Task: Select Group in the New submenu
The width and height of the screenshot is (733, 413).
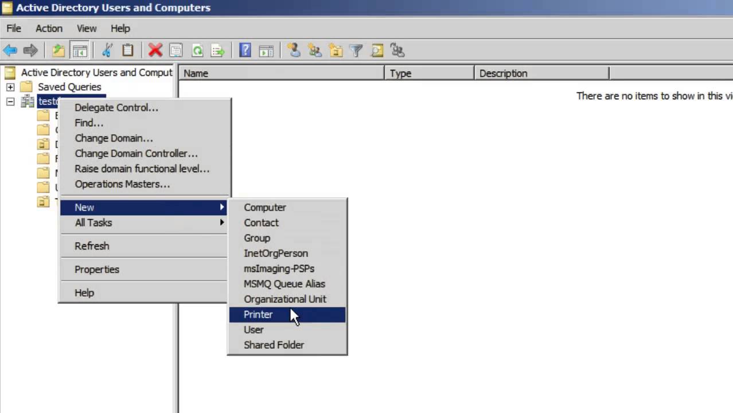Action: tap(287, 238)
